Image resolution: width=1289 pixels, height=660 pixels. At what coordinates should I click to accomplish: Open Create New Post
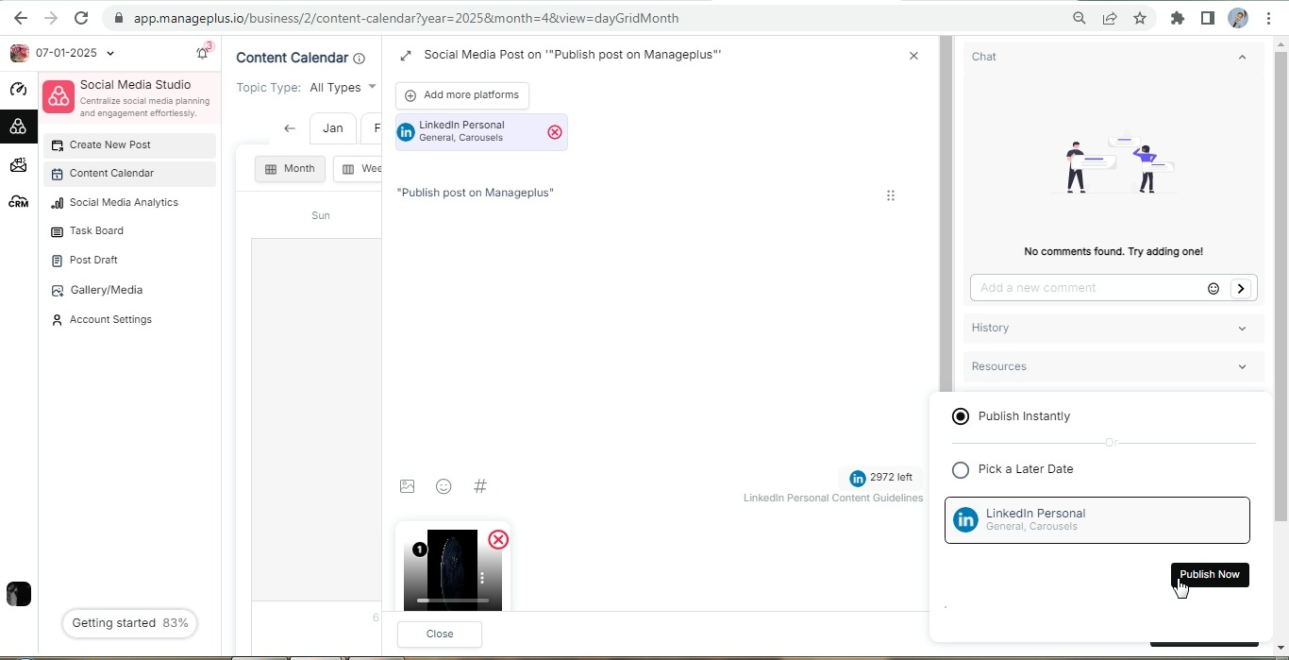pyautogui.click(x=130, y=145)
